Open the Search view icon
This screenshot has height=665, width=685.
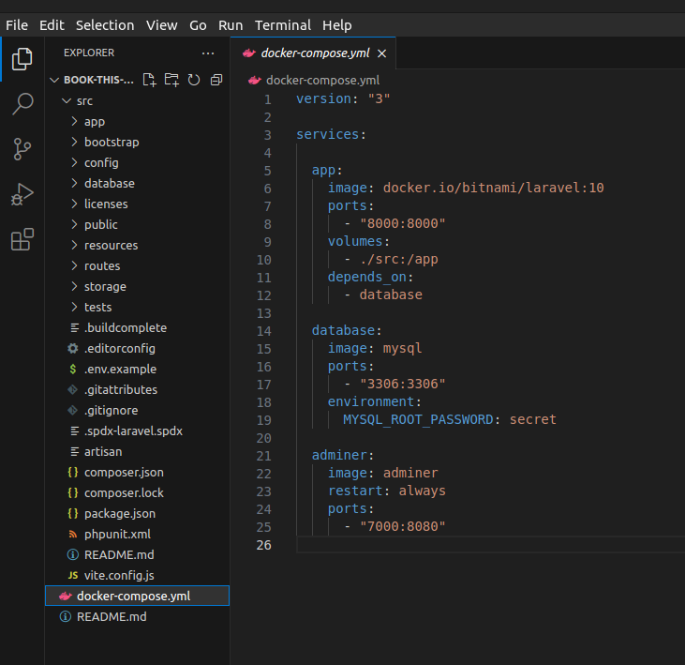(22, 103)
